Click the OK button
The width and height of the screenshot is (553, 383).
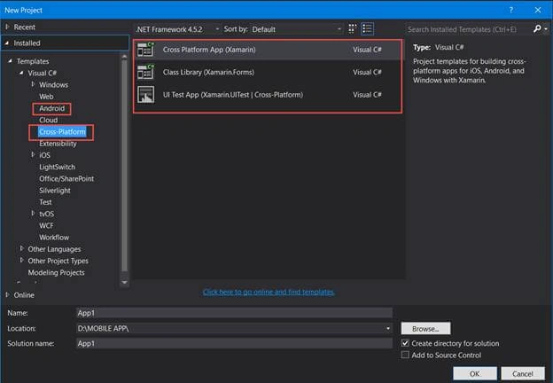tap(475, 373)
